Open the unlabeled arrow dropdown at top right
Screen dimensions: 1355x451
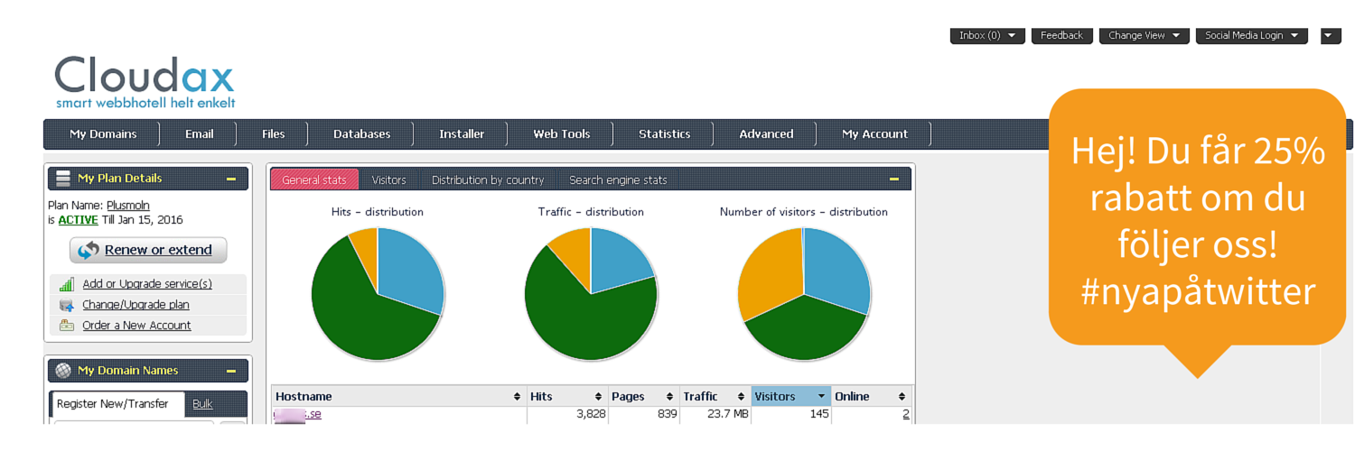[1332, 36]
